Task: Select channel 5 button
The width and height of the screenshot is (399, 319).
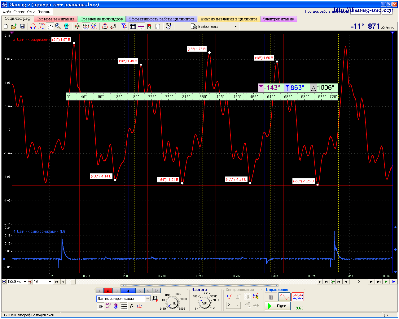Action: 140,291
